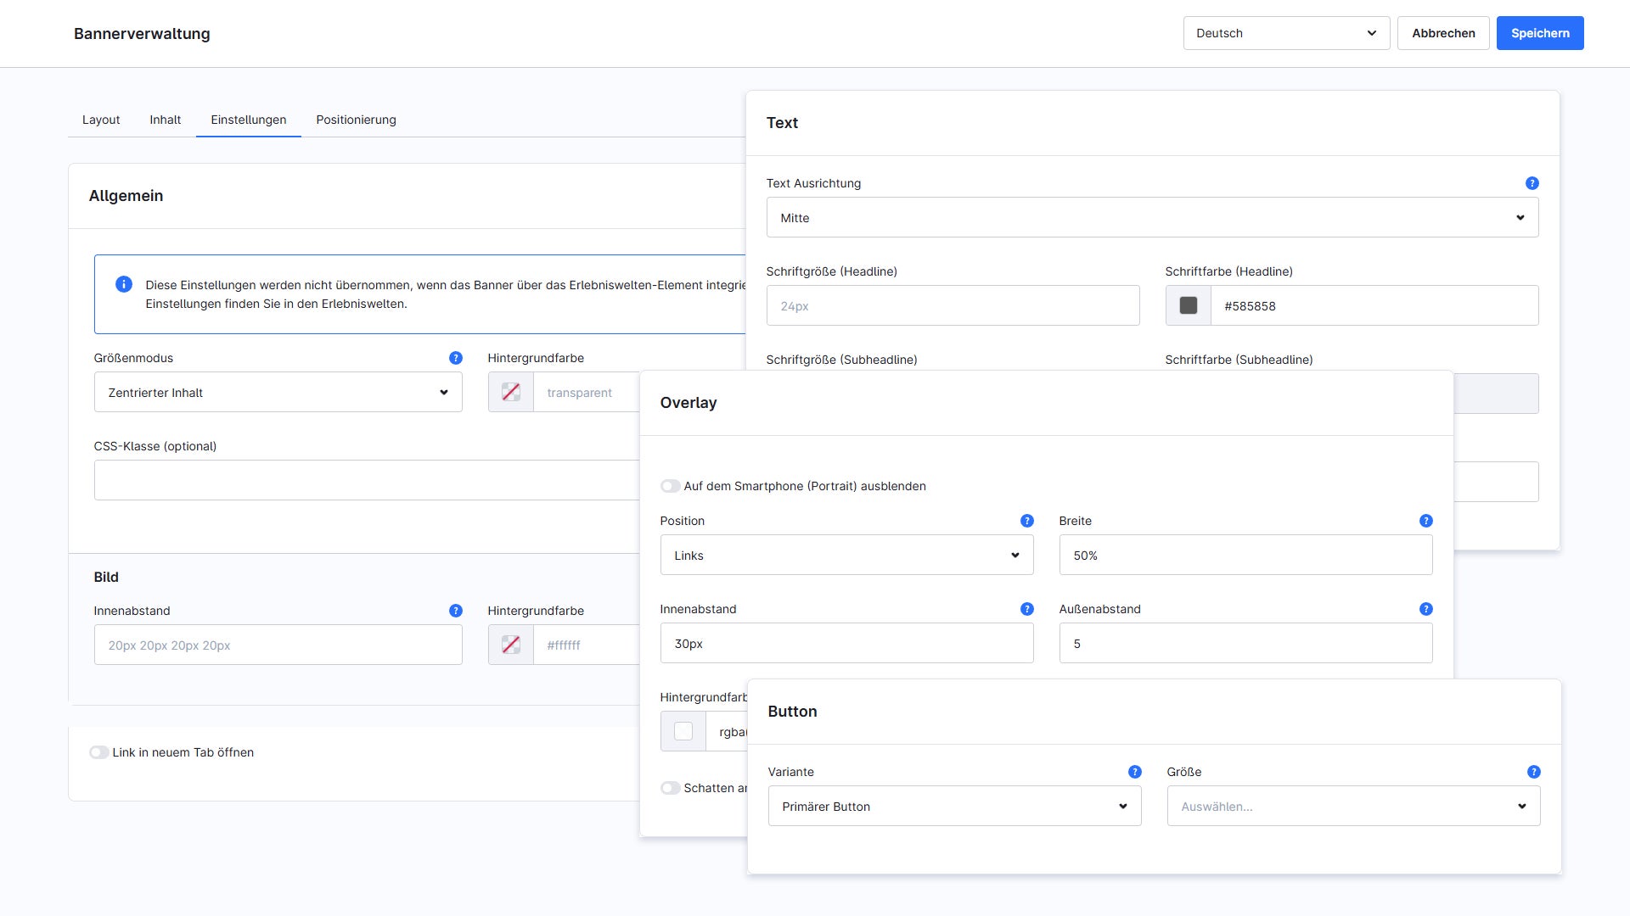
Task: Open the Variante Primärer Button dropdown
Action: coord(953,807)
